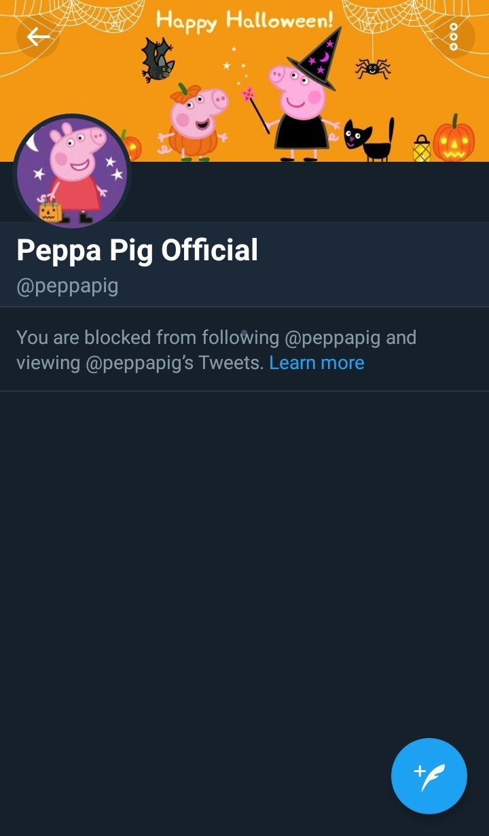
Task: Click the hanging spider in the banner
Action: 373,67
